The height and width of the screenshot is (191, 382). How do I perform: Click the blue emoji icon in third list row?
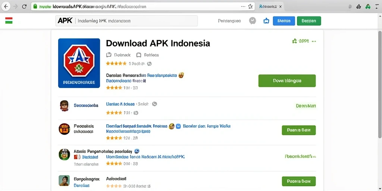137,151
